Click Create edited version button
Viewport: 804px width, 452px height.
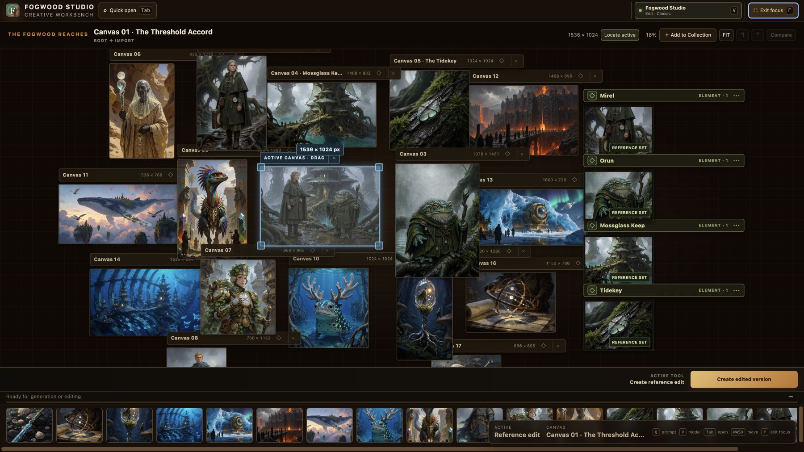744,379
